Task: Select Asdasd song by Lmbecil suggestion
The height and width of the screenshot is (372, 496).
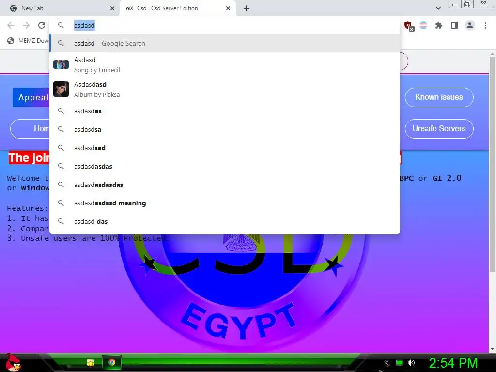Action: [x=225, y=64]
